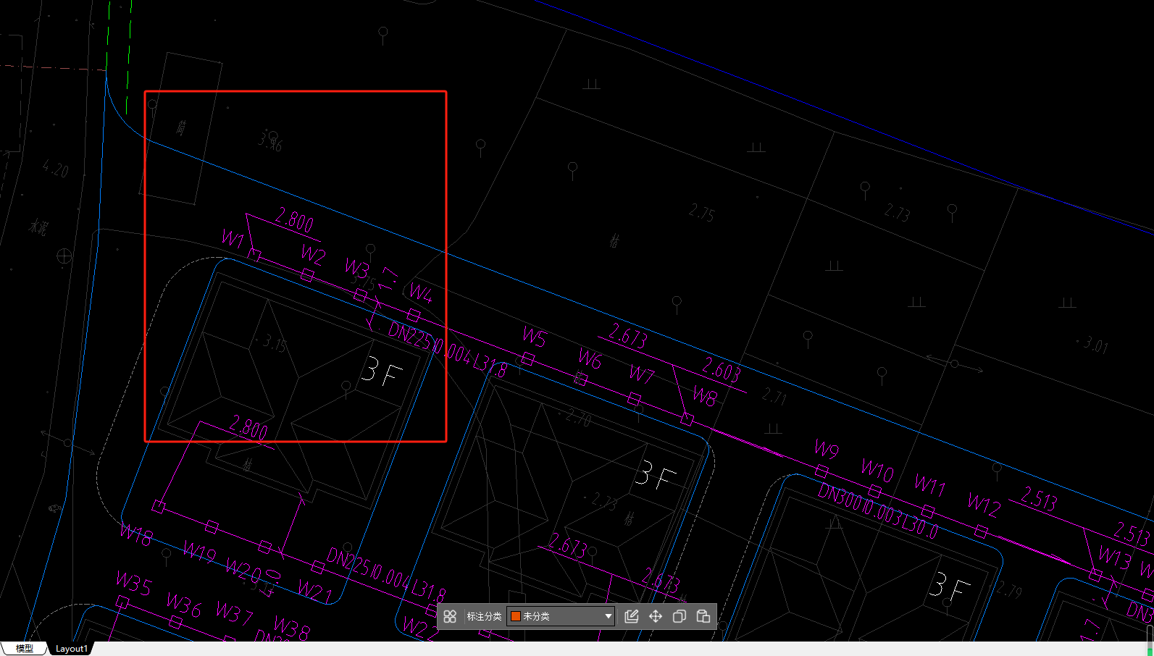Click the W1 manhole label

pos(233,238)
